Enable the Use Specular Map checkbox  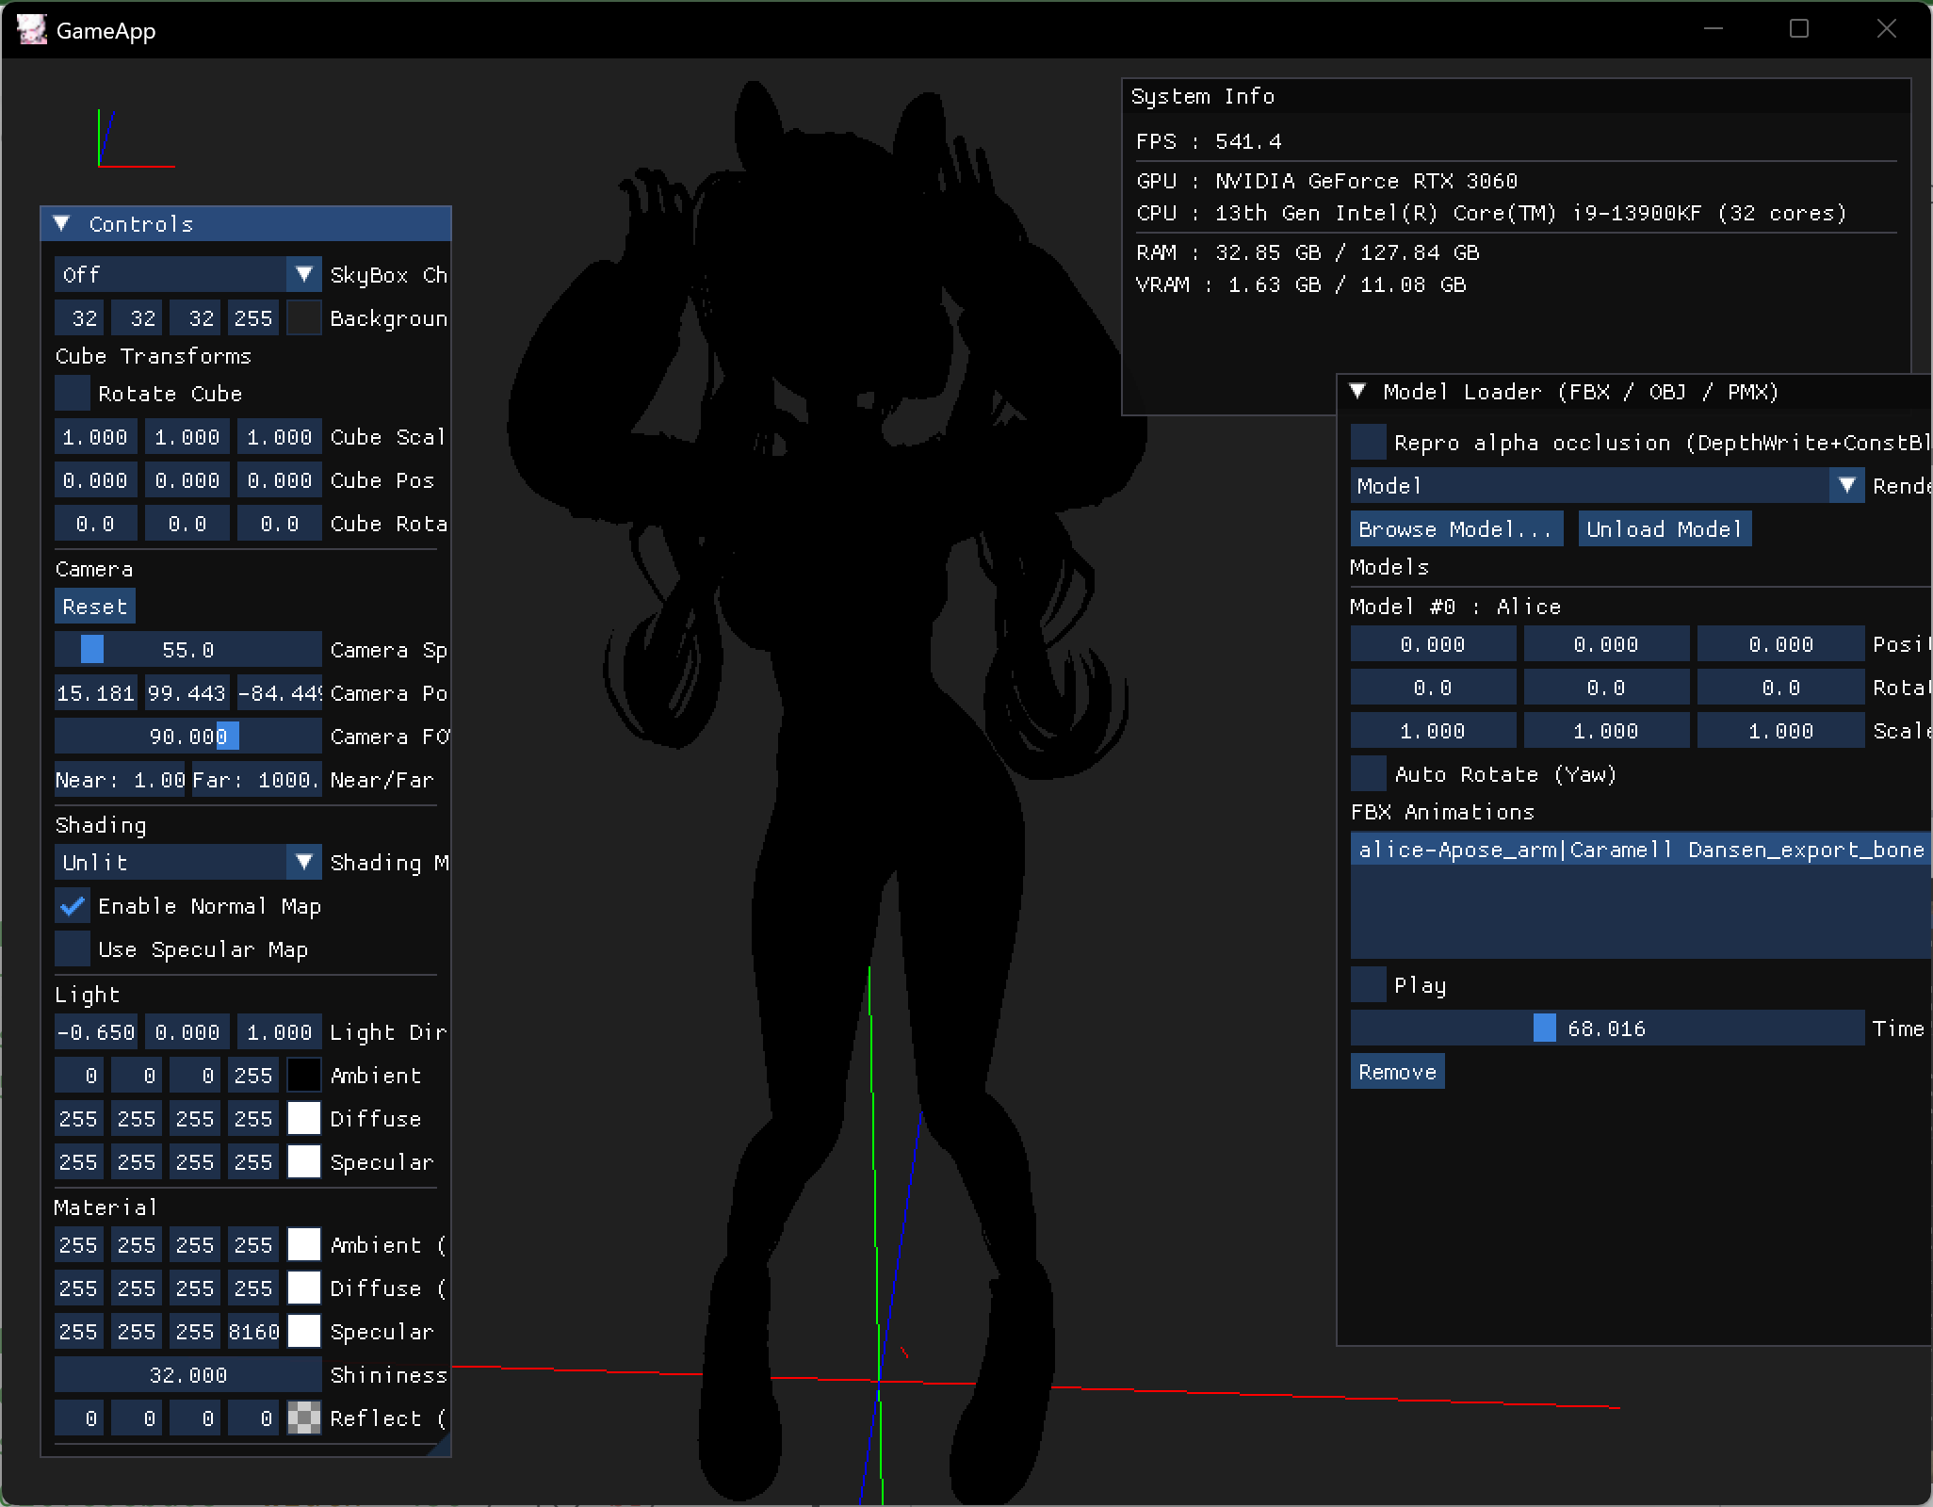73,949
